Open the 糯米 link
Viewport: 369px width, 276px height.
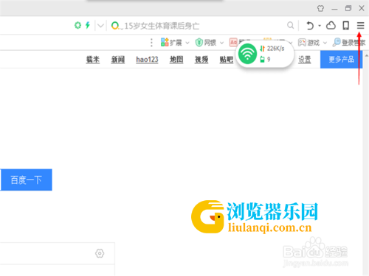[93, 60]
